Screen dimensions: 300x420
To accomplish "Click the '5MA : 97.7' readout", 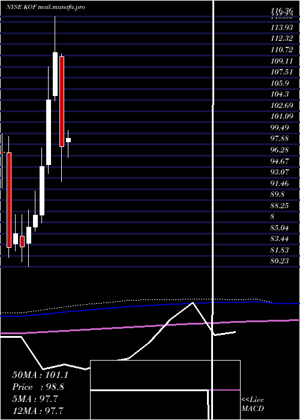I will pyautogui.click(x=35, y=399).
